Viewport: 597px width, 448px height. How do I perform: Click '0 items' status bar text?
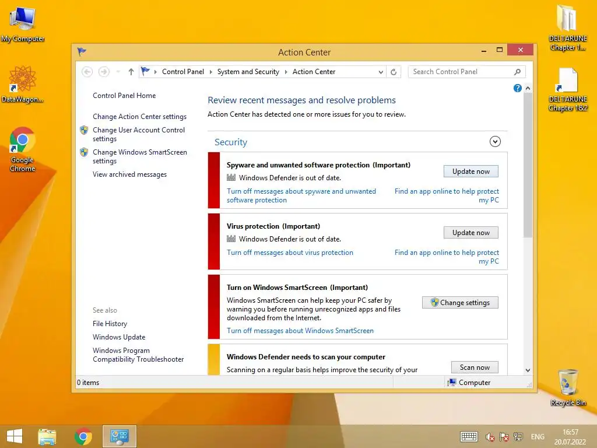[88, 383]
